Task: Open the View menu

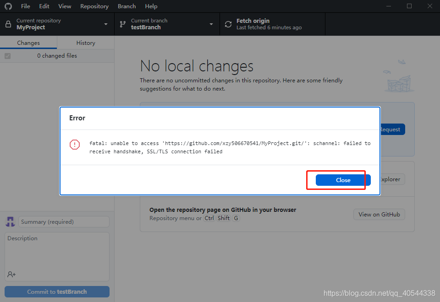Action: [65, 6]
